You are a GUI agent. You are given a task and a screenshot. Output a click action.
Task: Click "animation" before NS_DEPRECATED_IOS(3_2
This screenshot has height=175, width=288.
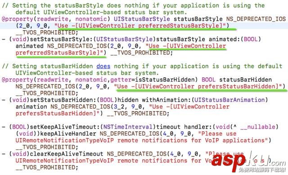31,107
